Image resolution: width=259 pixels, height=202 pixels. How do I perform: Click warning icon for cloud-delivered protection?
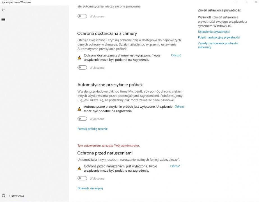(79, 58)
